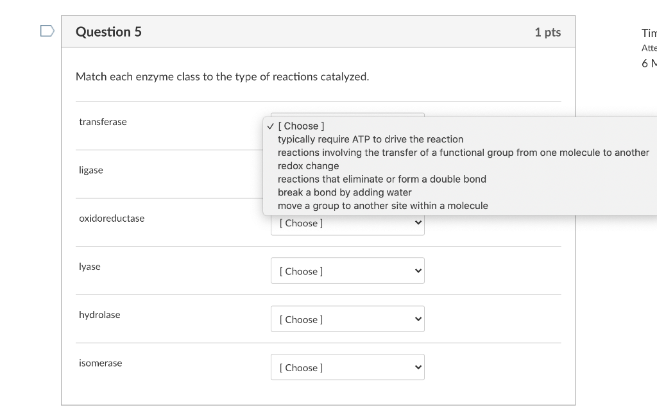Click the transferase row label
Screen dimensions: 657x409
103,122
